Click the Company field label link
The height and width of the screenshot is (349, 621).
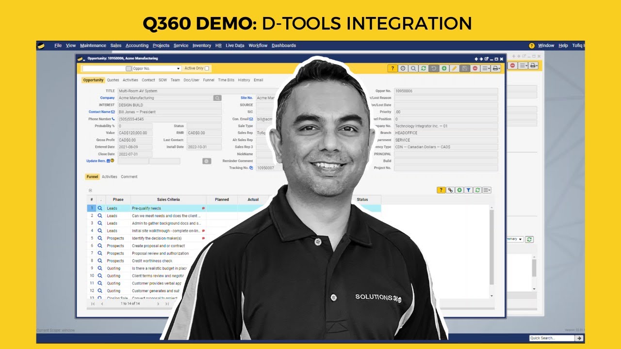click(108, 98)
